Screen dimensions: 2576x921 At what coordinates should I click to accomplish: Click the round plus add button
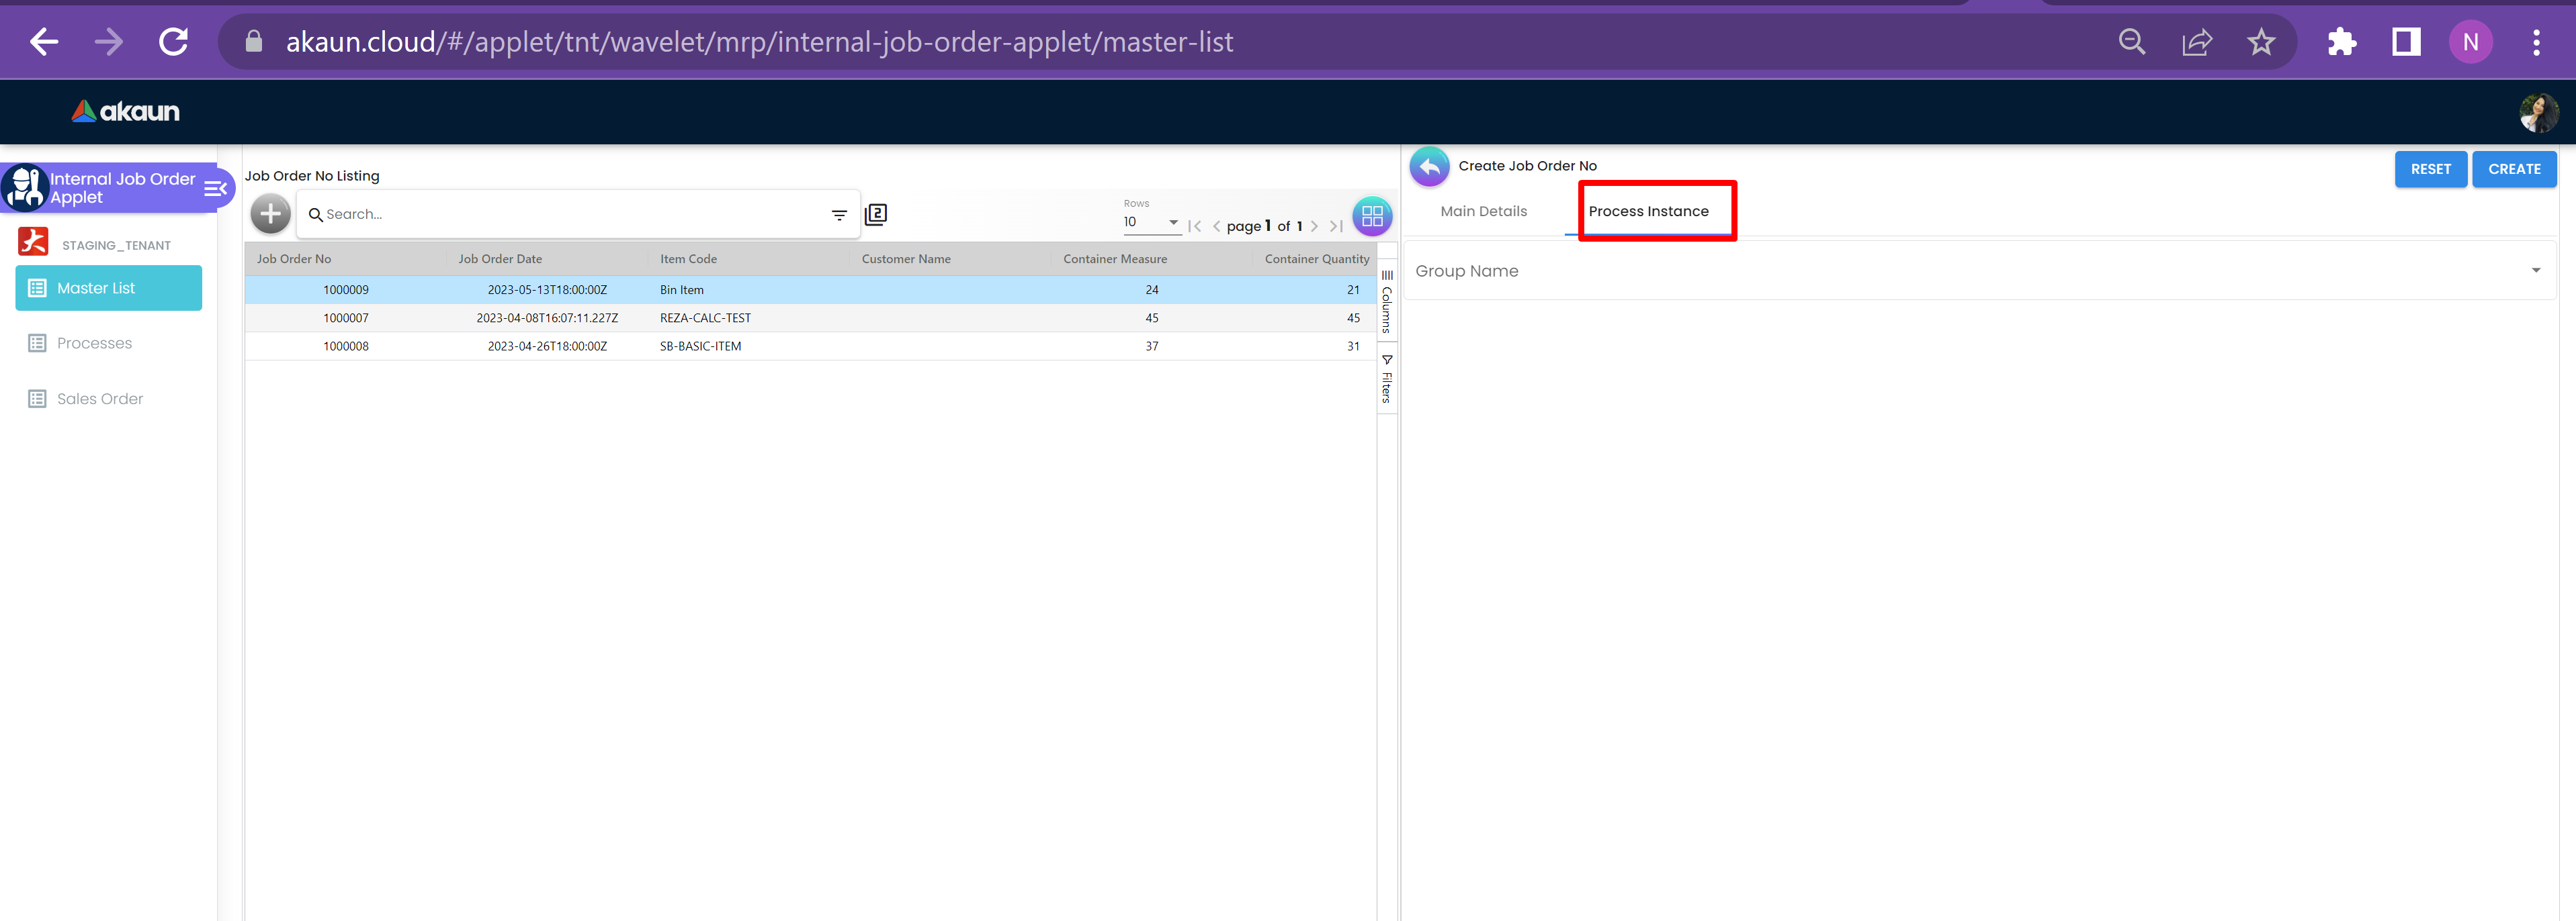pos(270,213)
